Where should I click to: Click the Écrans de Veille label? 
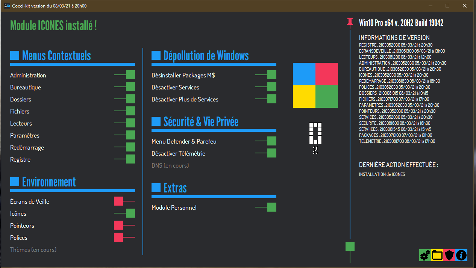(30, 201)
